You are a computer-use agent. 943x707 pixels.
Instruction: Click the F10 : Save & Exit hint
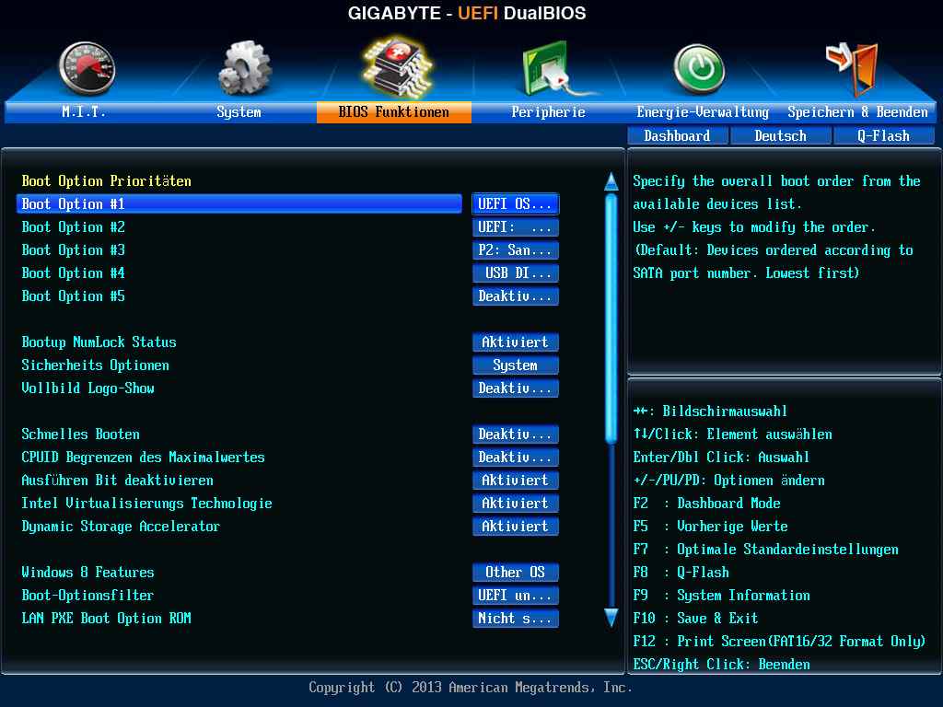696,618
